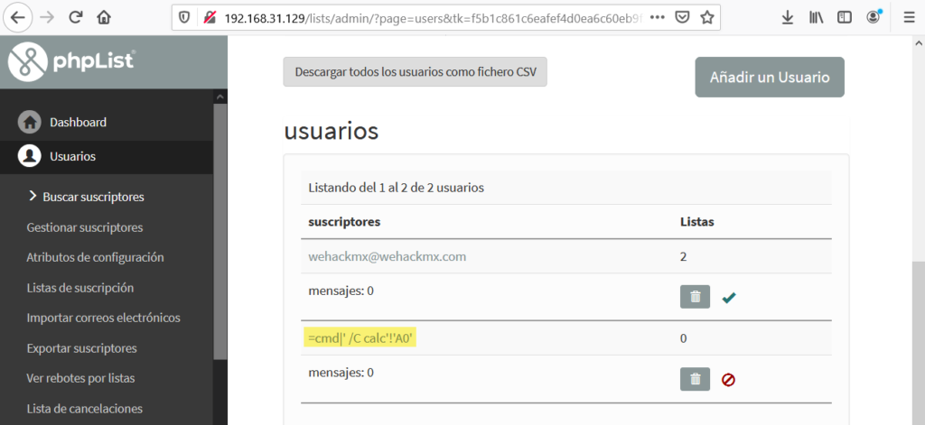The width and height of the screenshot is (925, 425).
Task: Open subscriber wehackmx@wehackmx.com
Action: click(387, 256)
